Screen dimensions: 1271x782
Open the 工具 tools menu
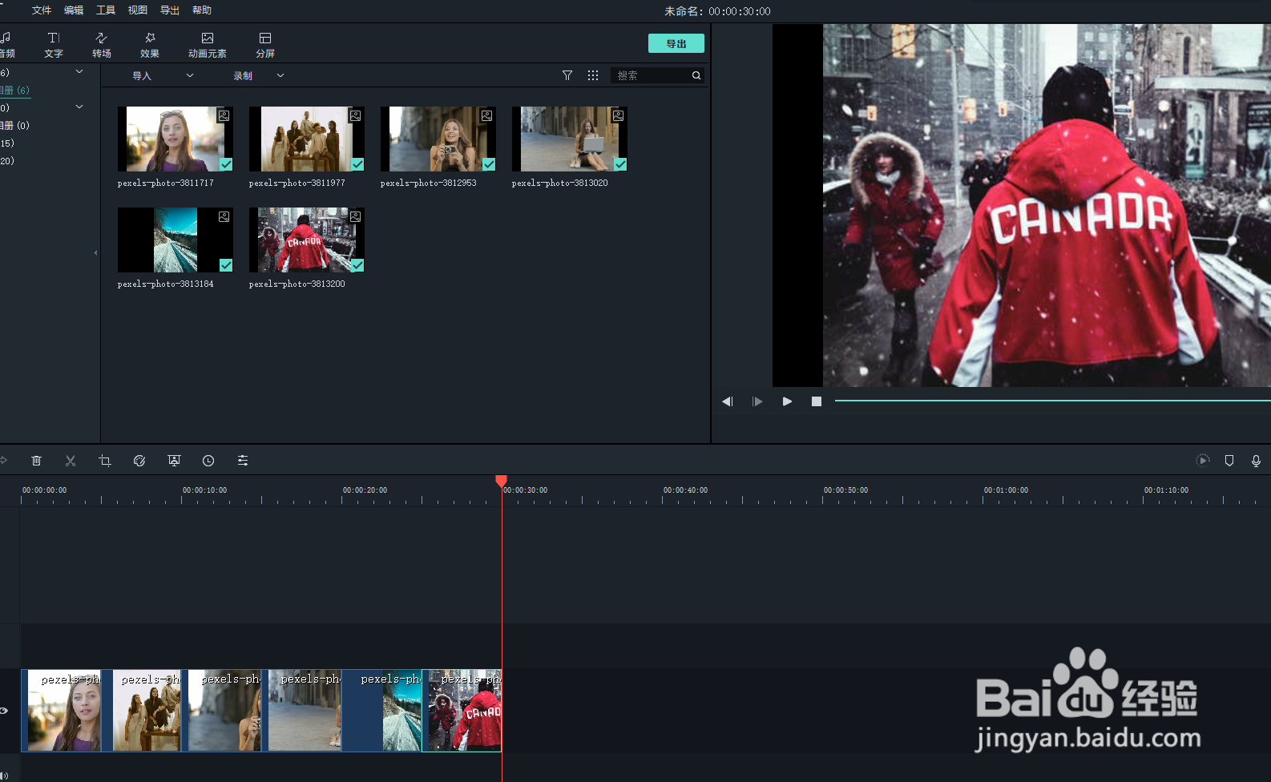106,10
